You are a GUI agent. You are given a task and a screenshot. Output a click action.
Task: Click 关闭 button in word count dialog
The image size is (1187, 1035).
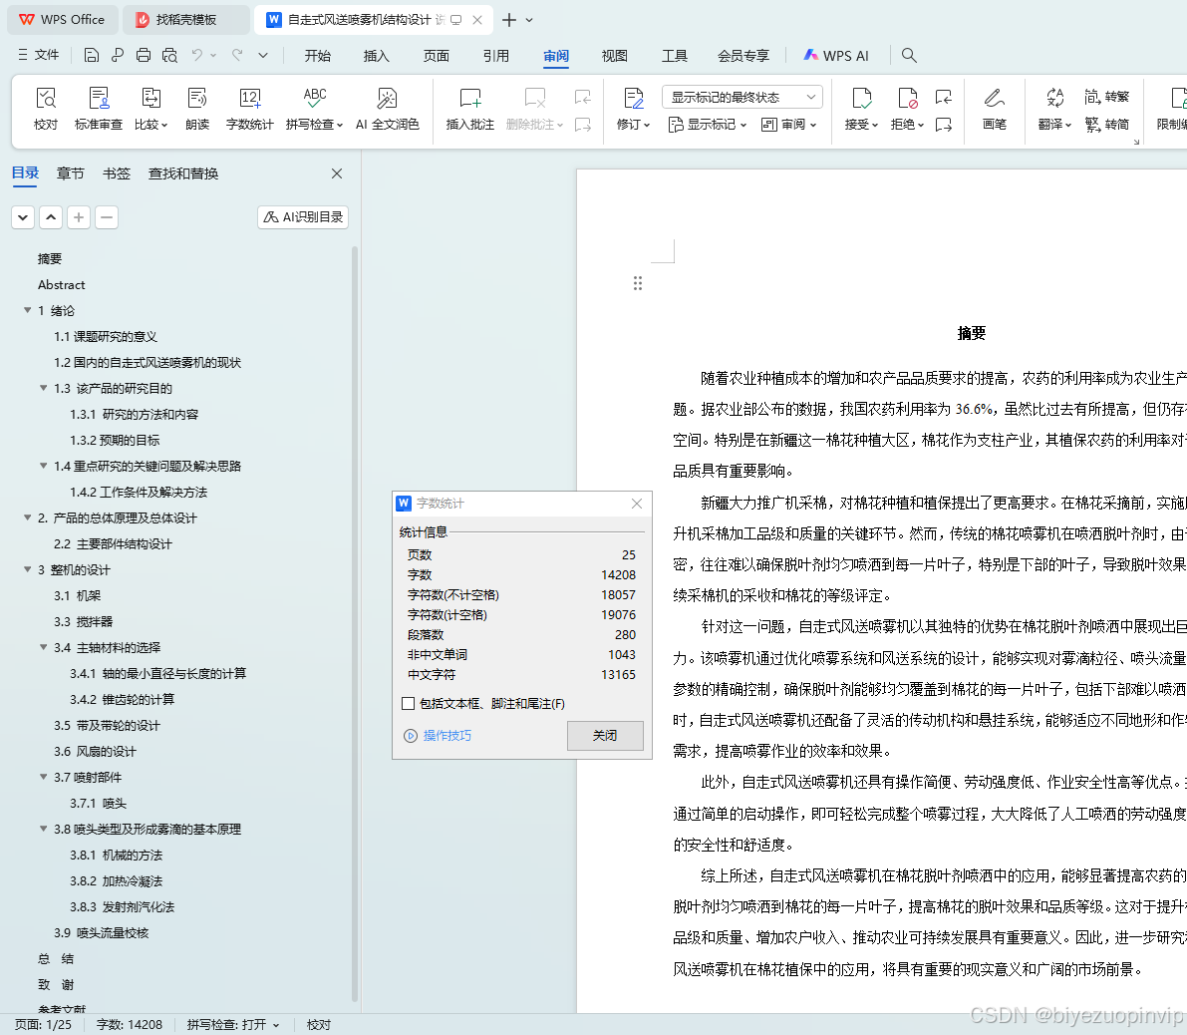[x=605, y=735]
